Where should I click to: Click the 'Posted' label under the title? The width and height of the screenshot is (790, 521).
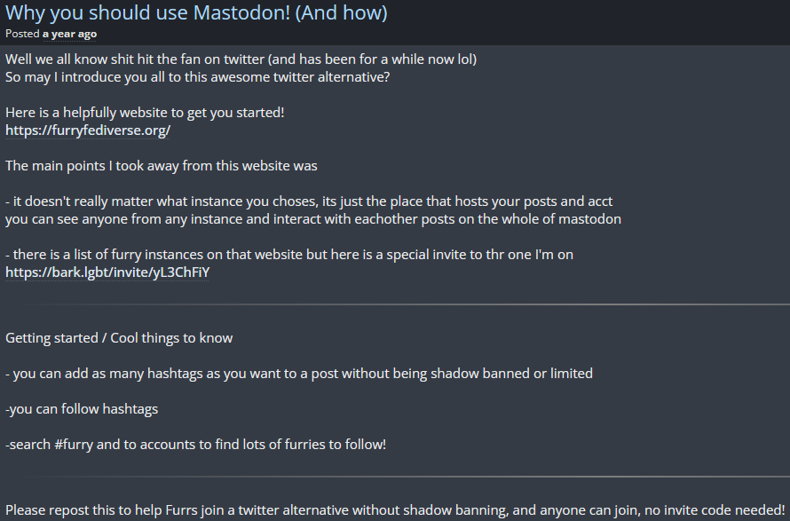[x=22, y=34]
